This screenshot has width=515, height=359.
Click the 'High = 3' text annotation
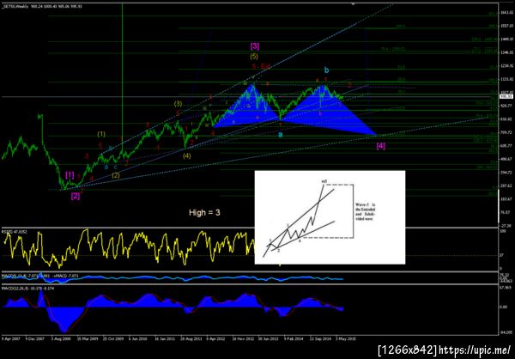[x=204, y=213]
